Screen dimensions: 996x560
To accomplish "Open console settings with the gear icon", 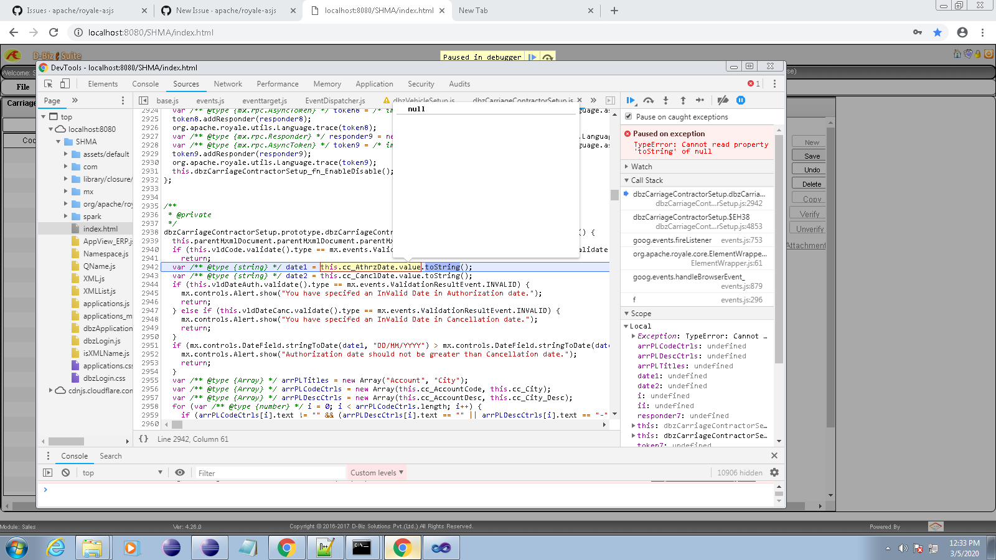I will pos(774,472).
